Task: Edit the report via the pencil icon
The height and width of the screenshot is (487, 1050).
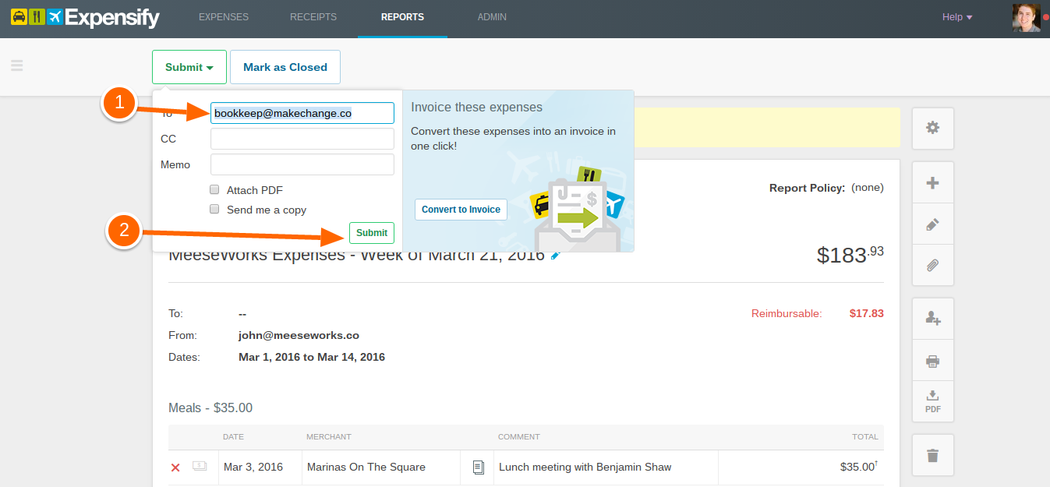Action: click(932, 224)
